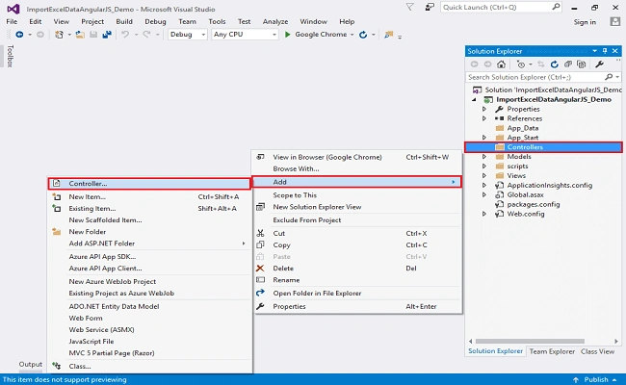The height and width of the screenshot is (385, 626).
Task: Refresh the Solution Explorer tree
Action: point(554,64)
